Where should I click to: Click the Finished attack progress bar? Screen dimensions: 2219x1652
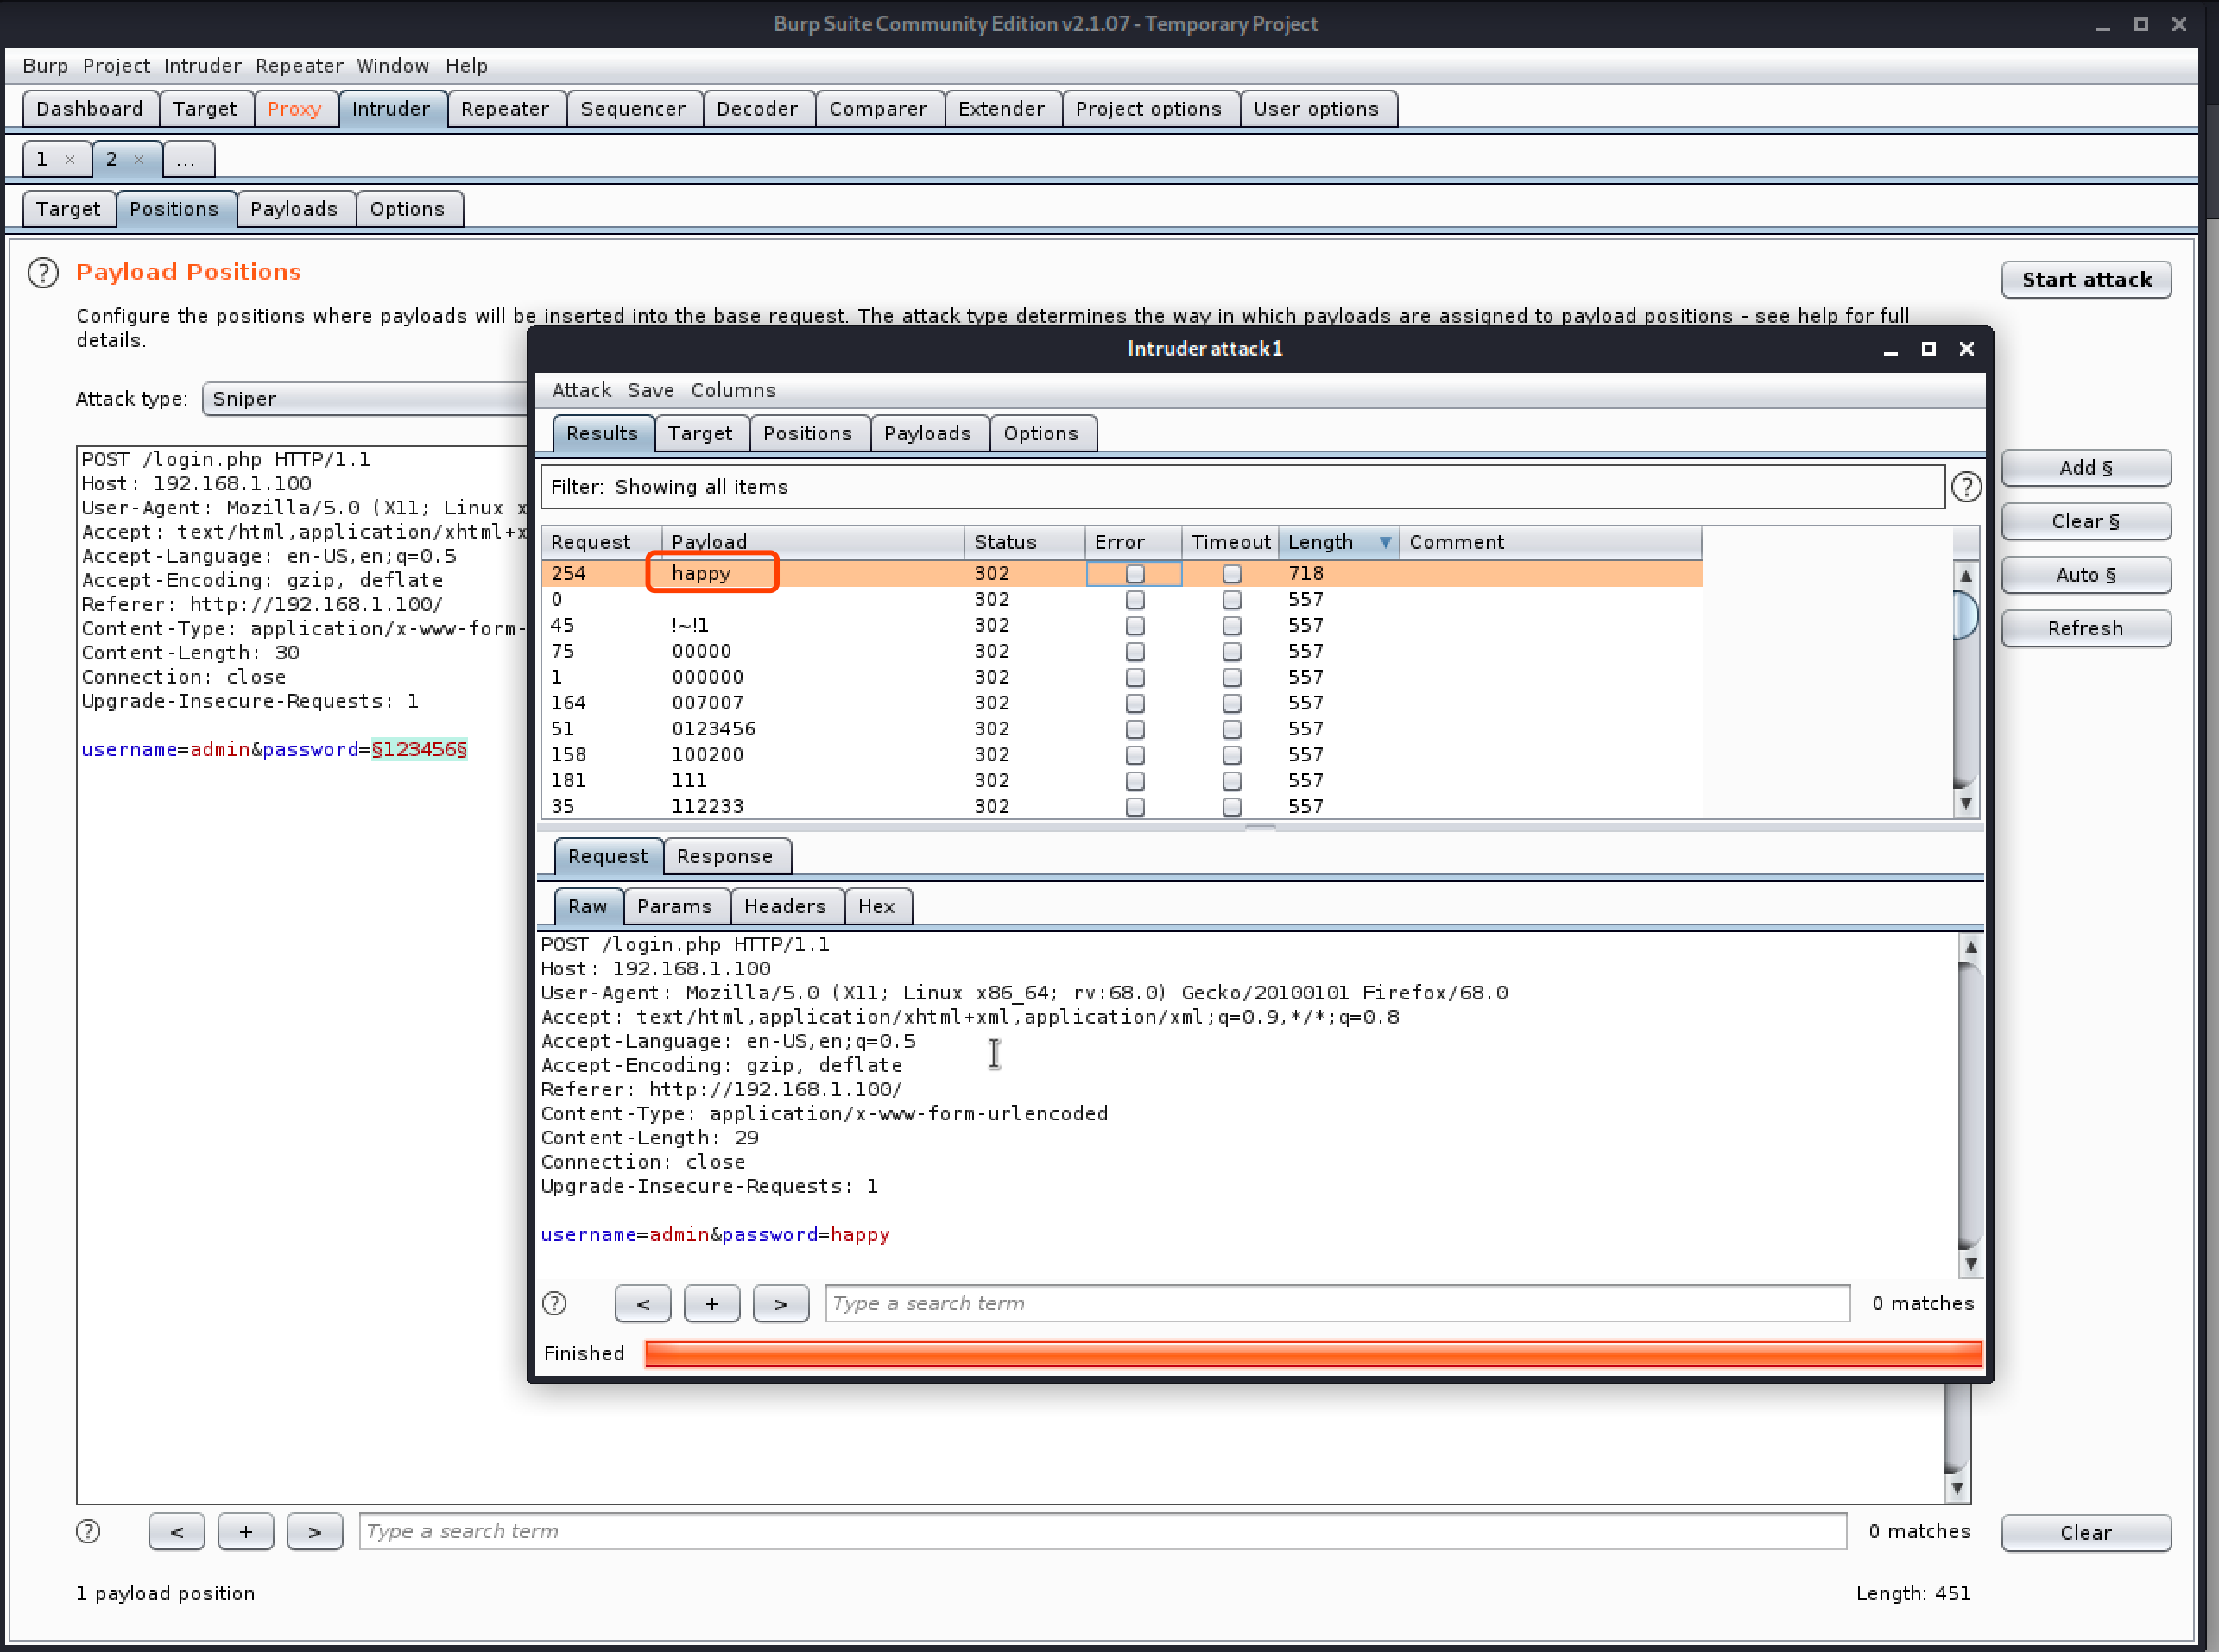point(1312,1353)
